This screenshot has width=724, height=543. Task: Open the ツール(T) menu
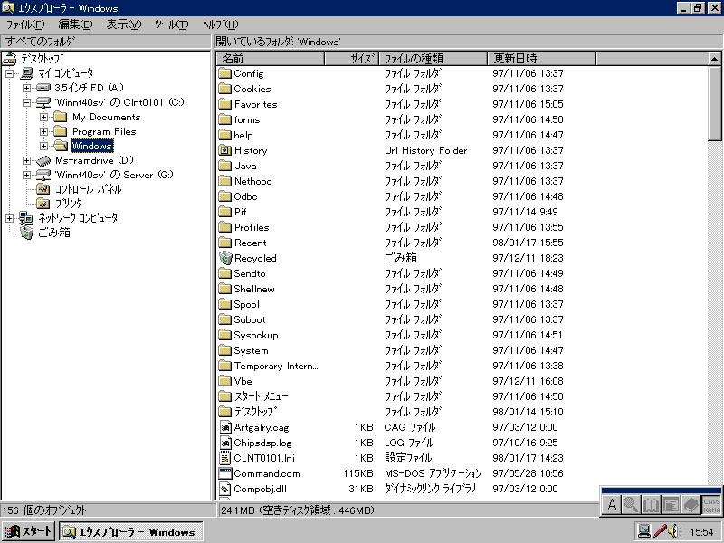click(172, 24)
